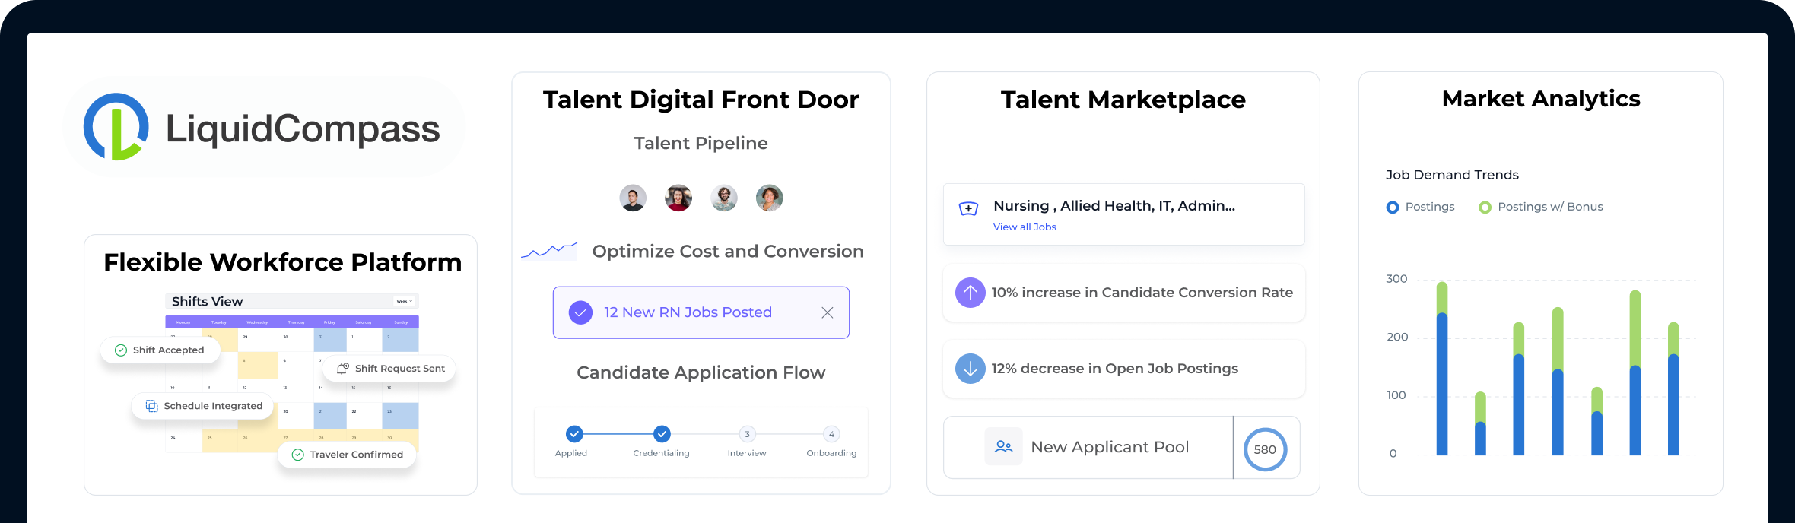Select the Credentialing step in application flow

(662, 434)
